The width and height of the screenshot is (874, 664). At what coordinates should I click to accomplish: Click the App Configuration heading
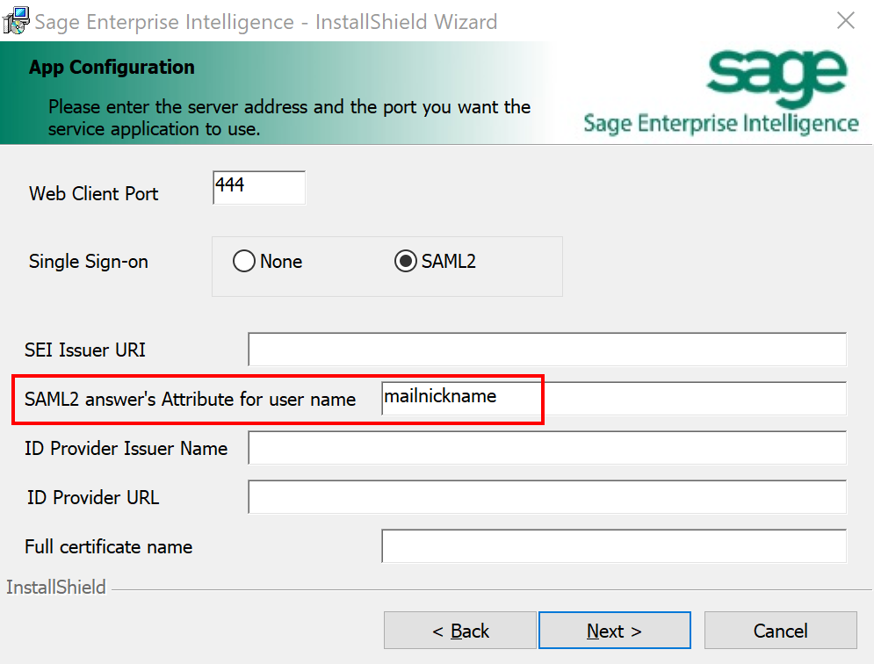point(112,67)
